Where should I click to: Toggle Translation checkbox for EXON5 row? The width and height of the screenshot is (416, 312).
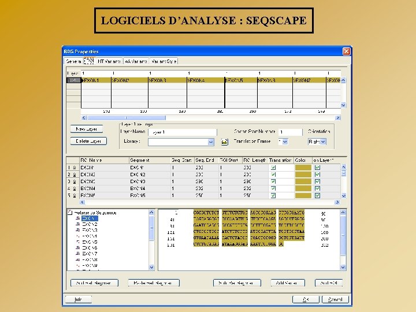pyautogui.click(x=273, y=195)
